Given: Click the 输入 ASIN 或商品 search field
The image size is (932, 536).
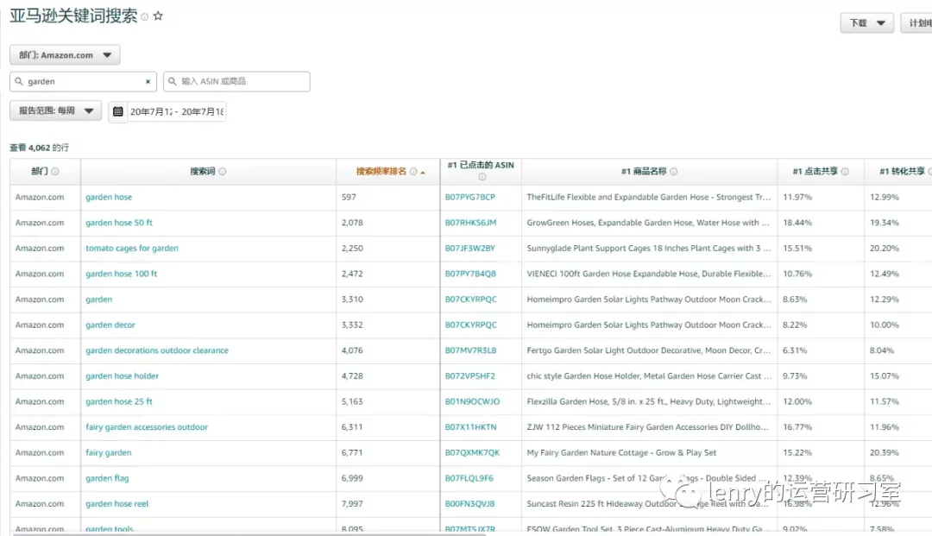Looking at the screenshot, I should (236, 81).
